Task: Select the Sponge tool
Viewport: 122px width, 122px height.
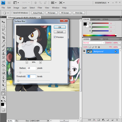Action: 3,73
